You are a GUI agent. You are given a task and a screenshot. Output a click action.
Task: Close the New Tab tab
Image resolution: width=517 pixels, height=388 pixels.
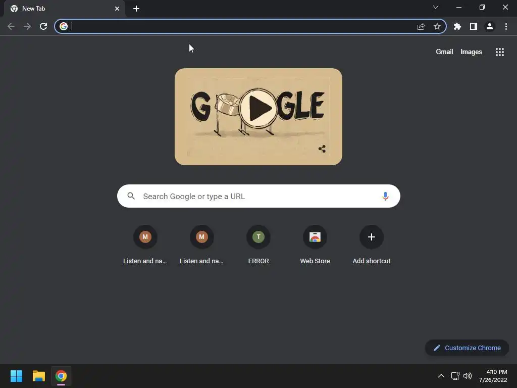click(x=117, y=9)
